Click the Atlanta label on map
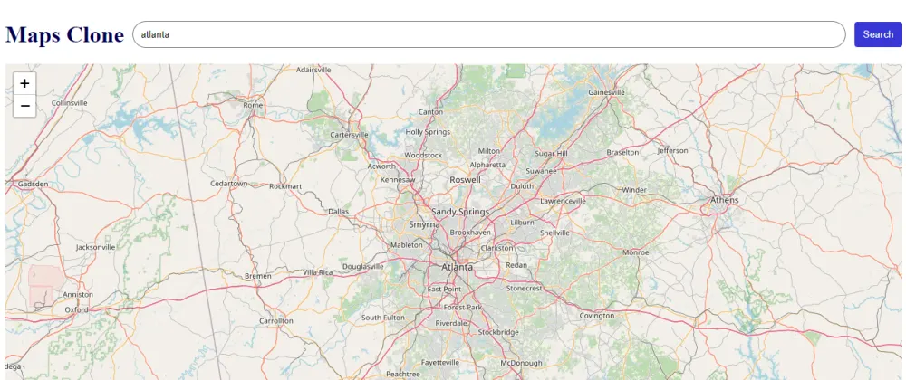 [457, 268]
